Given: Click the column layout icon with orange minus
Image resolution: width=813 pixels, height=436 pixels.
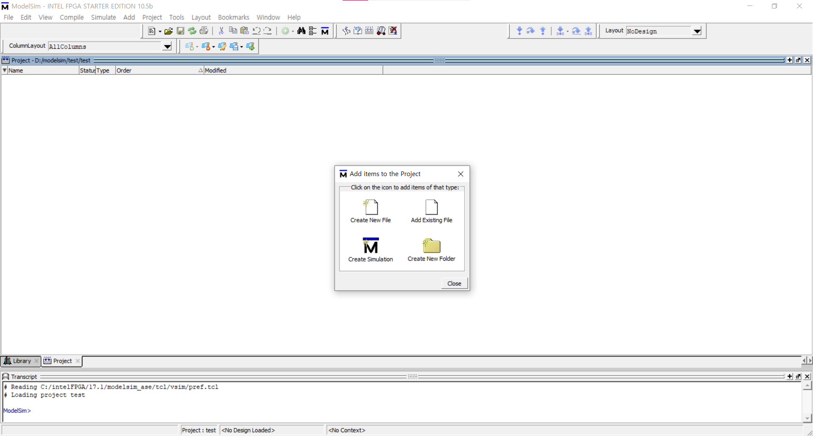Looking at the screenshot, I should click(206, 46).
